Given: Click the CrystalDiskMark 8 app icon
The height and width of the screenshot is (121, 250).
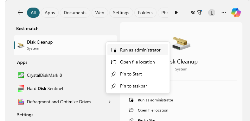Looking at the screenshot, I should 21,75.
